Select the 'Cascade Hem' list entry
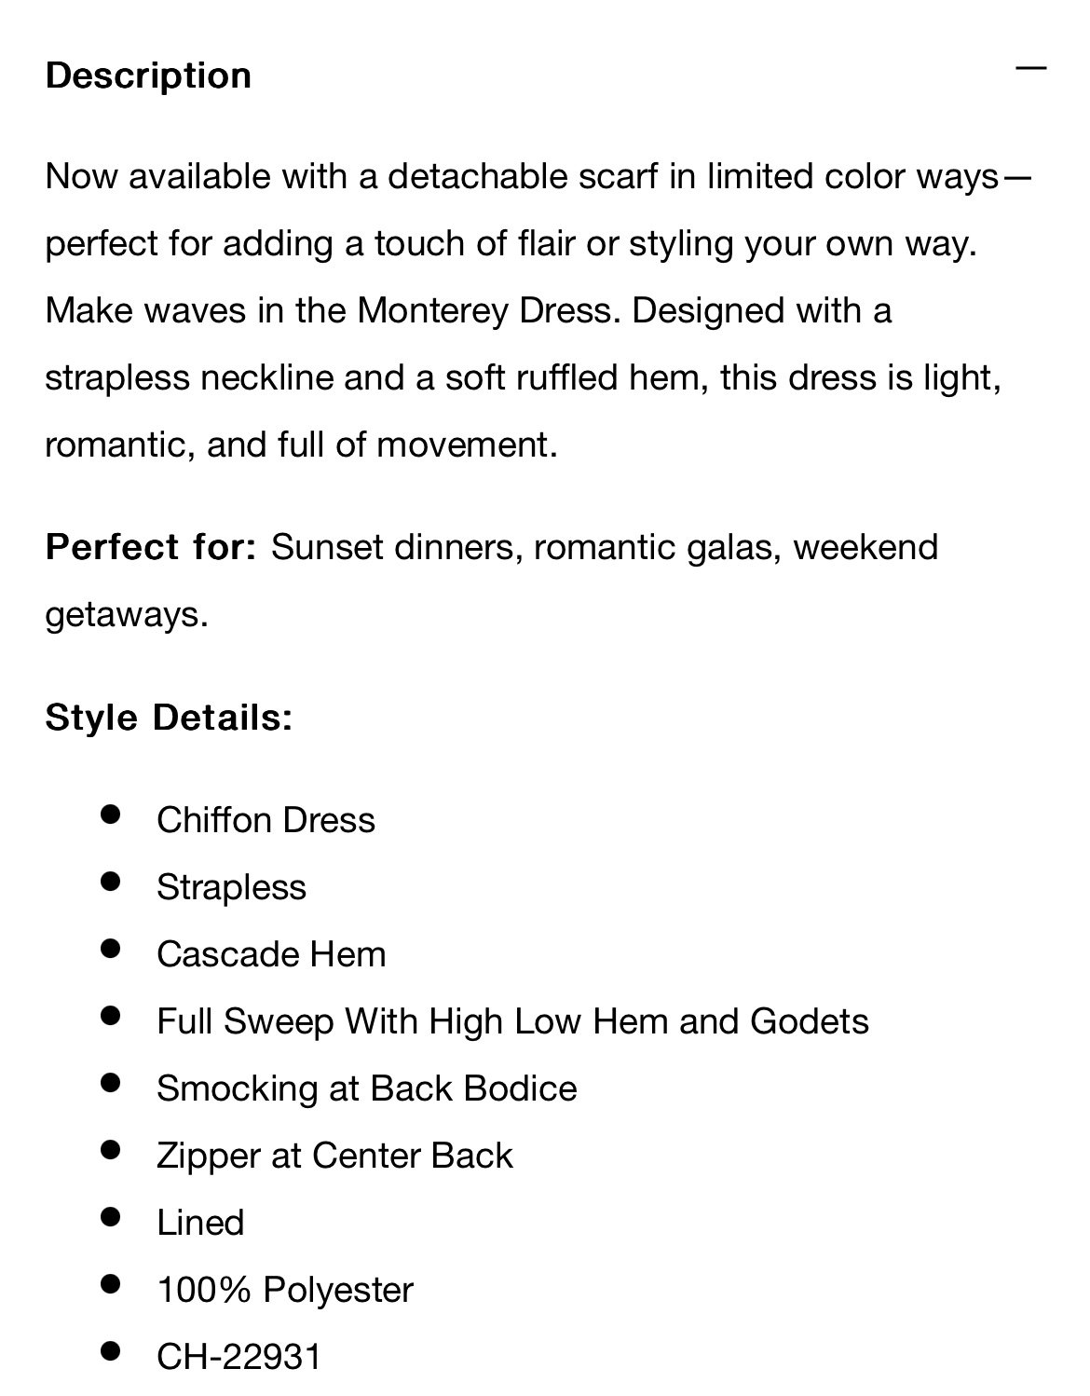 [x=271, y=954]
